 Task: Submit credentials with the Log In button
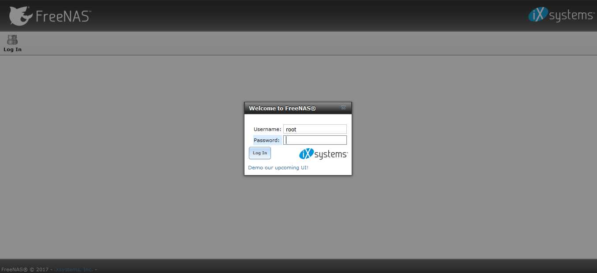point(260,153)
